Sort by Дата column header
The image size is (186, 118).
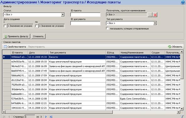(38, 53)
